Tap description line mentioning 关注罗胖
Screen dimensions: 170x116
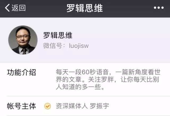tap(107, 80)
